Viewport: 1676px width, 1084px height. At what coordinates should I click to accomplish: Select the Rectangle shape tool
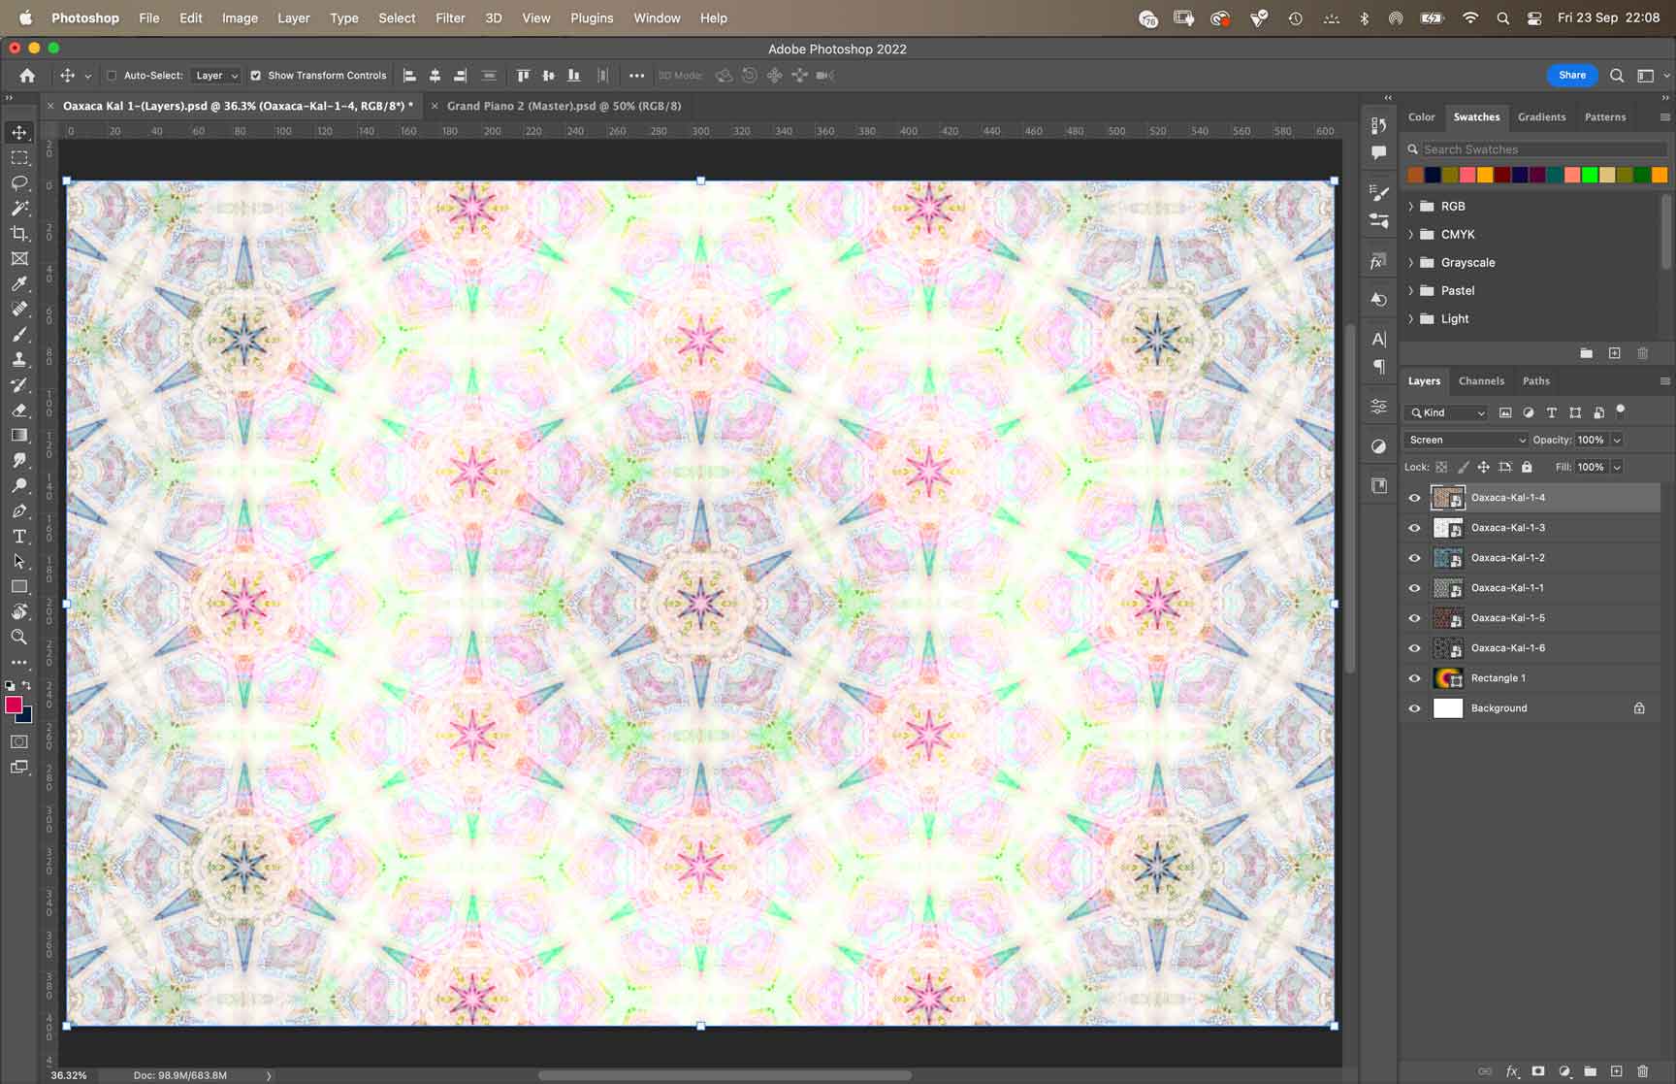19,586
